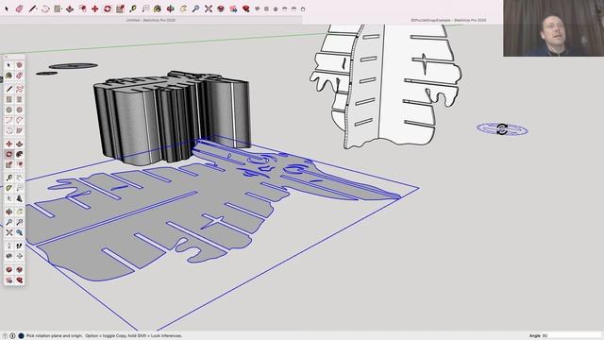
Task: Choose Make Component in the left tool palette
Action: 19,65
